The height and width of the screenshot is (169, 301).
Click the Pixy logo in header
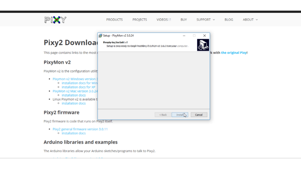click(x=55, y=20)
